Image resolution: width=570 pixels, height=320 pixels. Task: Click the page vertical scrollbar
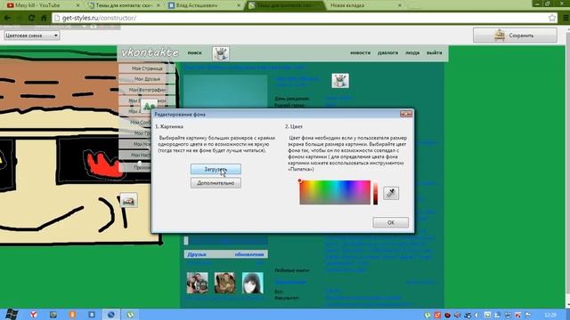[567, 167]
